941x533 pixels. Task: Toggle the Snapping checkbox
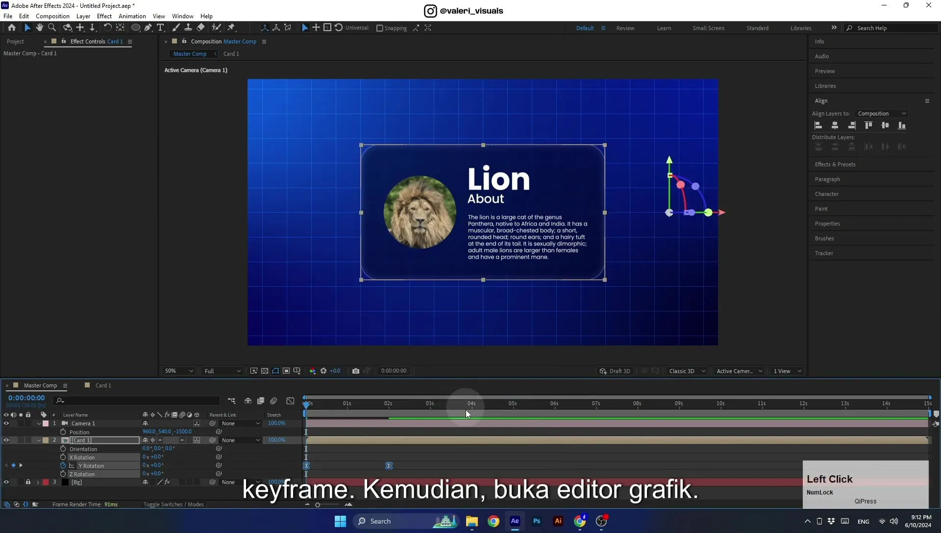pos(379,28)
